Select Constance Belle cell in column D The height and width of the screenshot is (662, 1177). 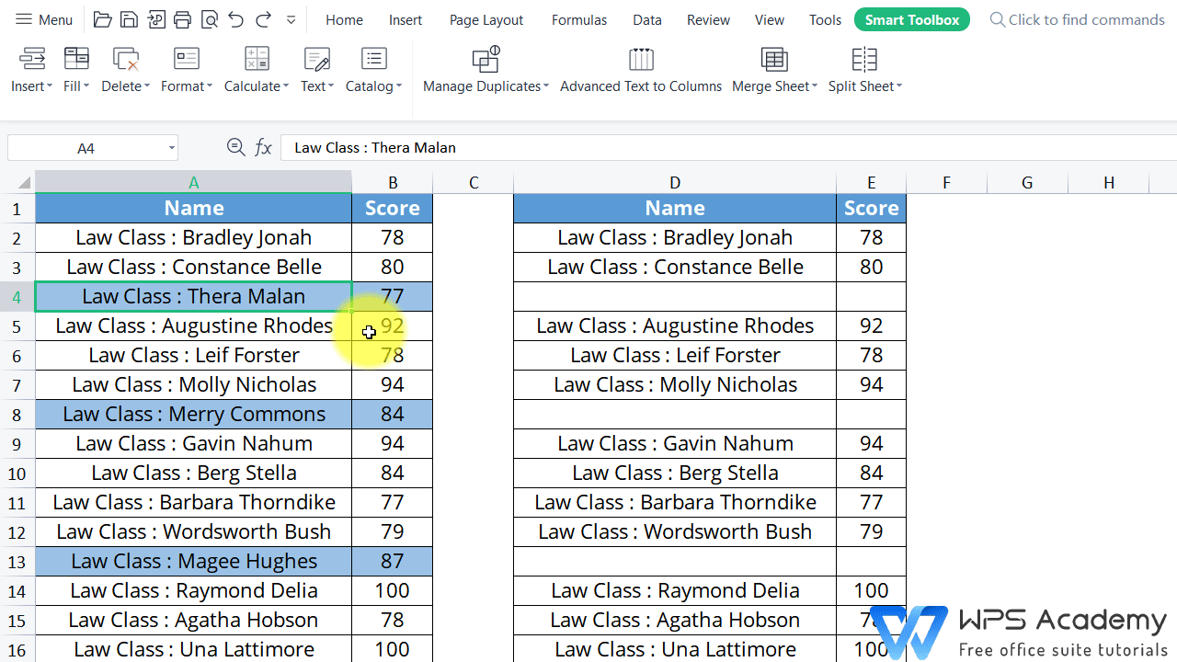click(x=675, y=268)
